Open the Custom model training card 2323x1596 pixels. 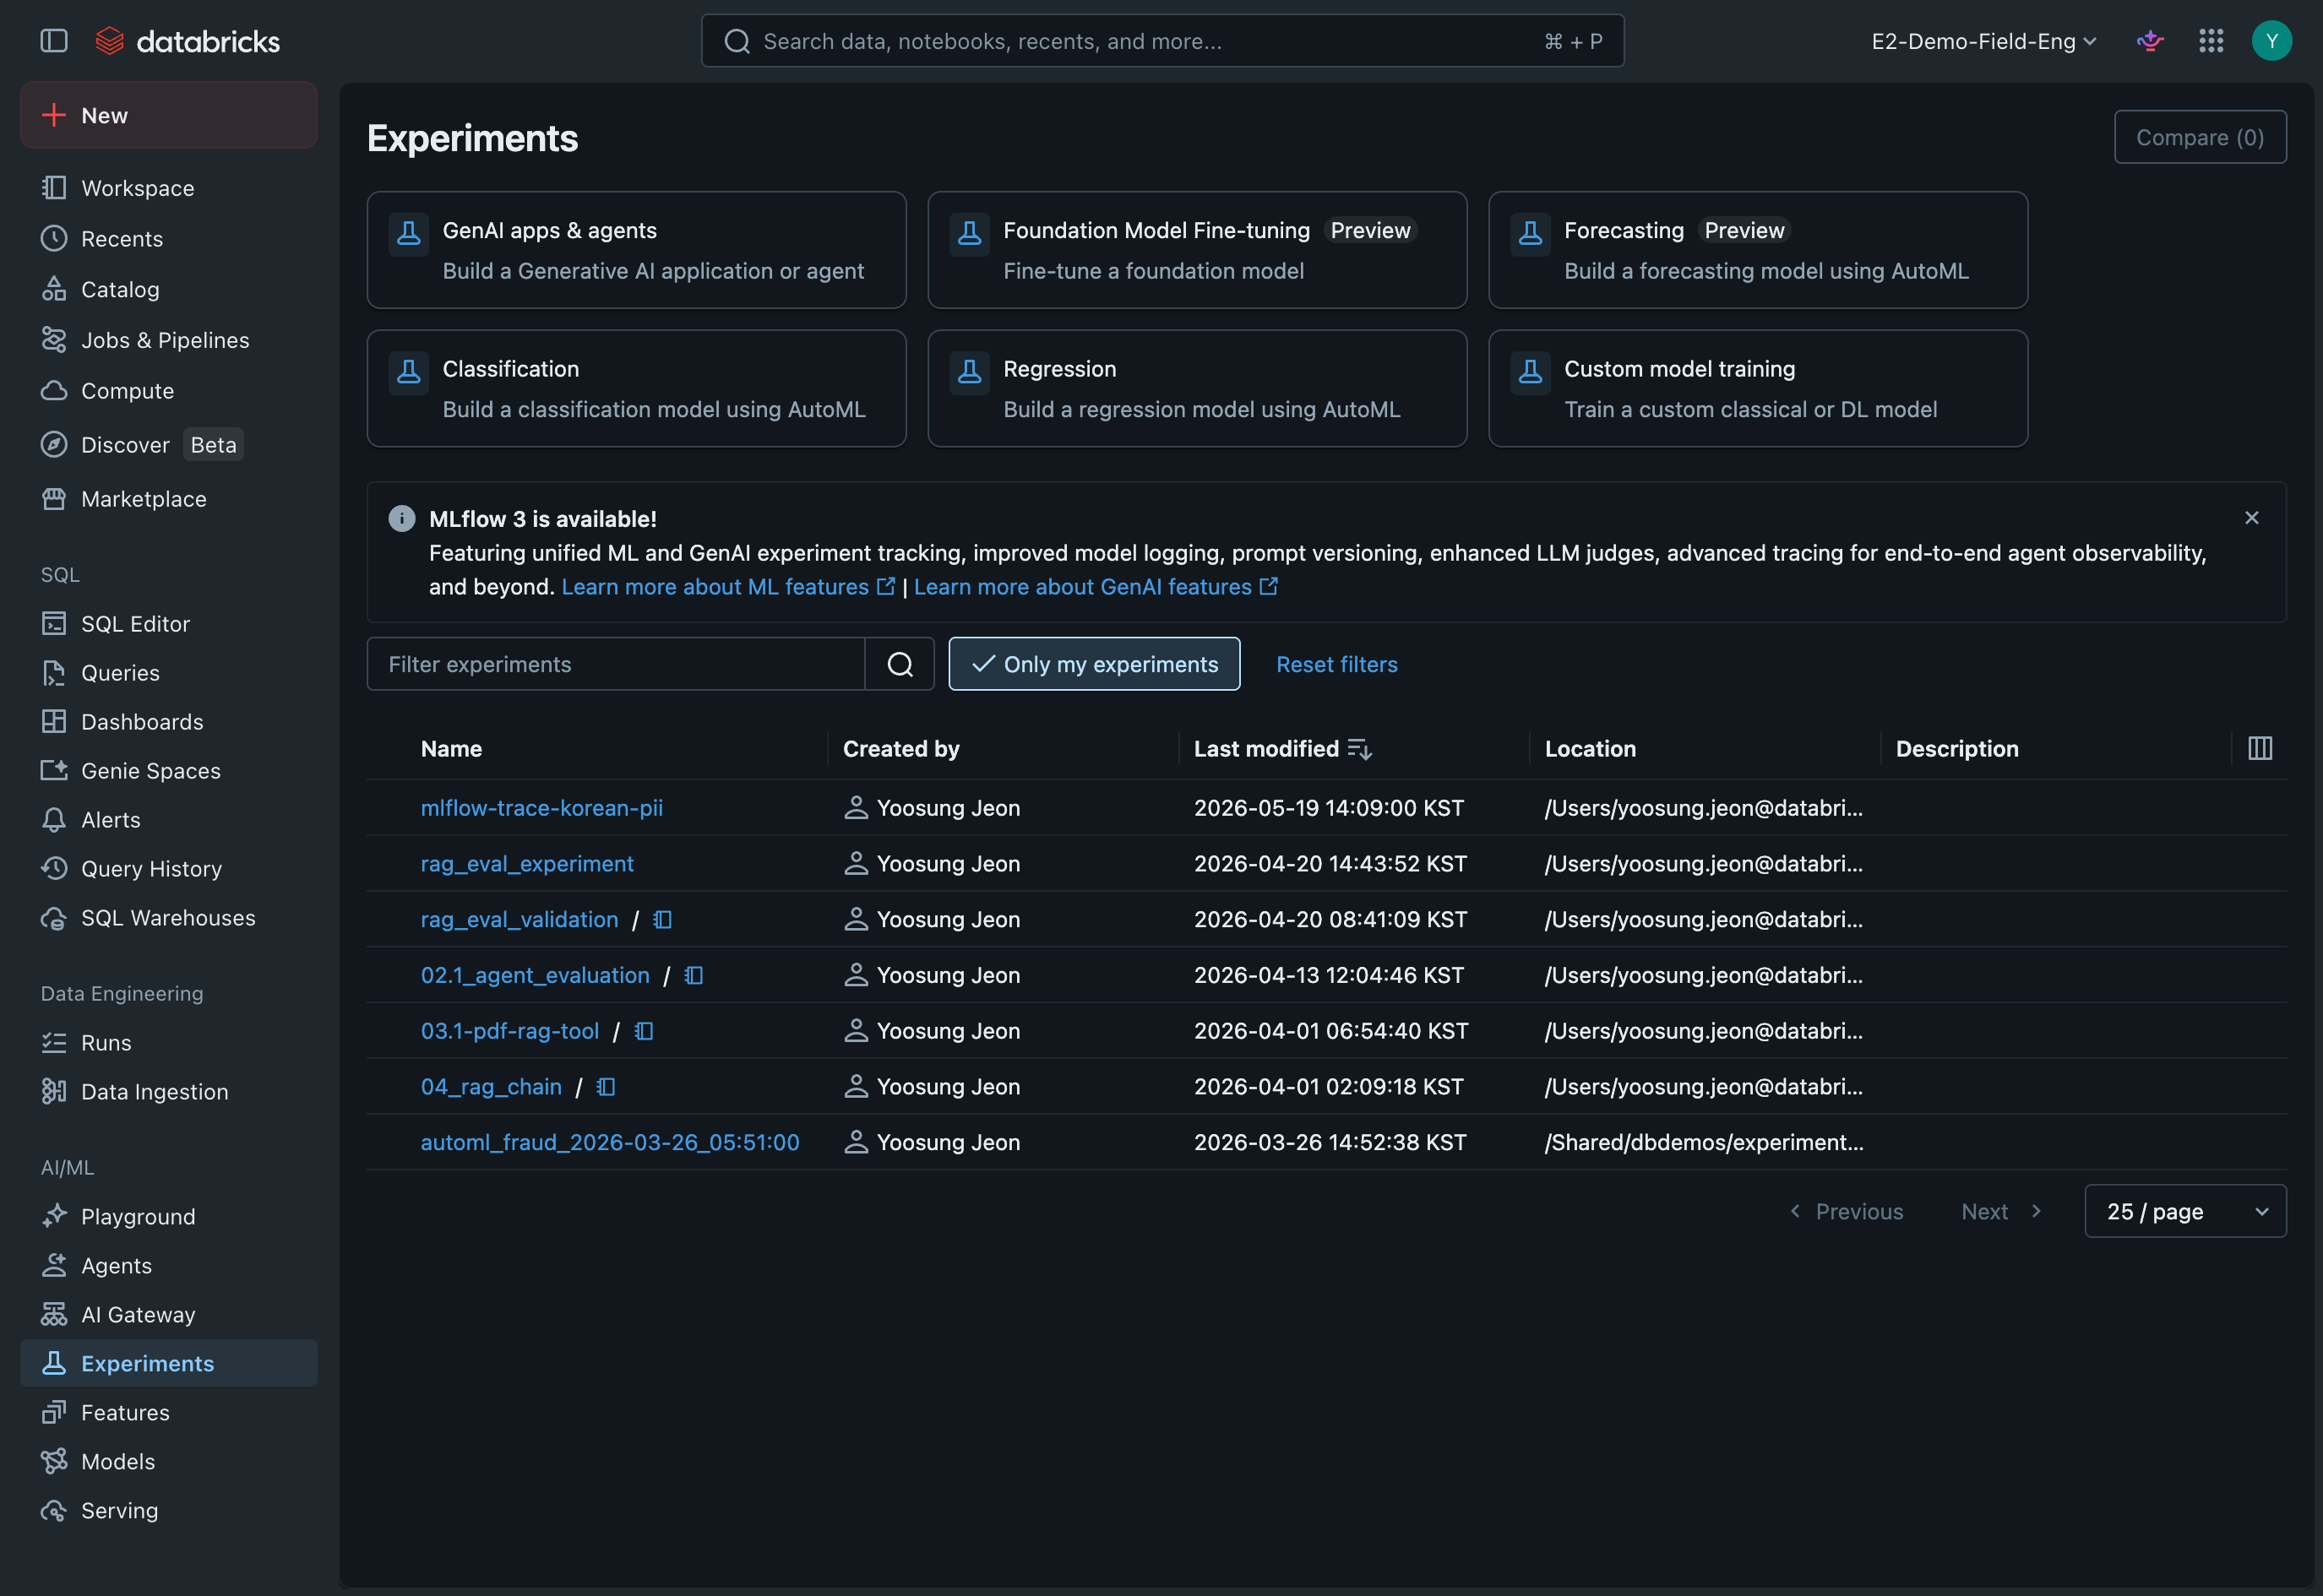[1758, 388]
